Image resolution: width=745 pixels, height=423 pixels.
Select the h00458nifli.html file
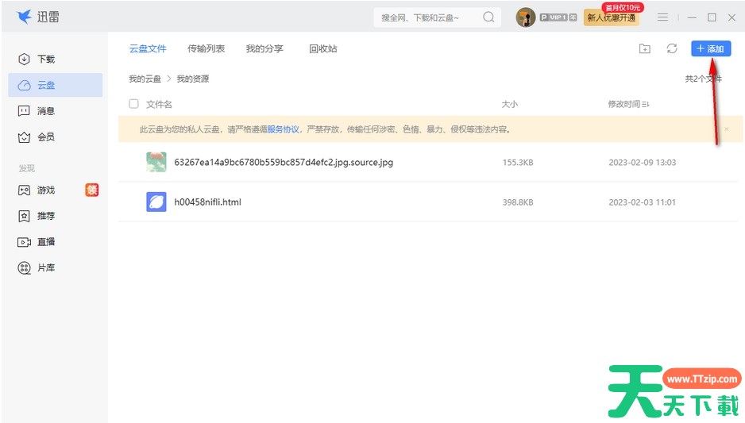pos(207,202)
